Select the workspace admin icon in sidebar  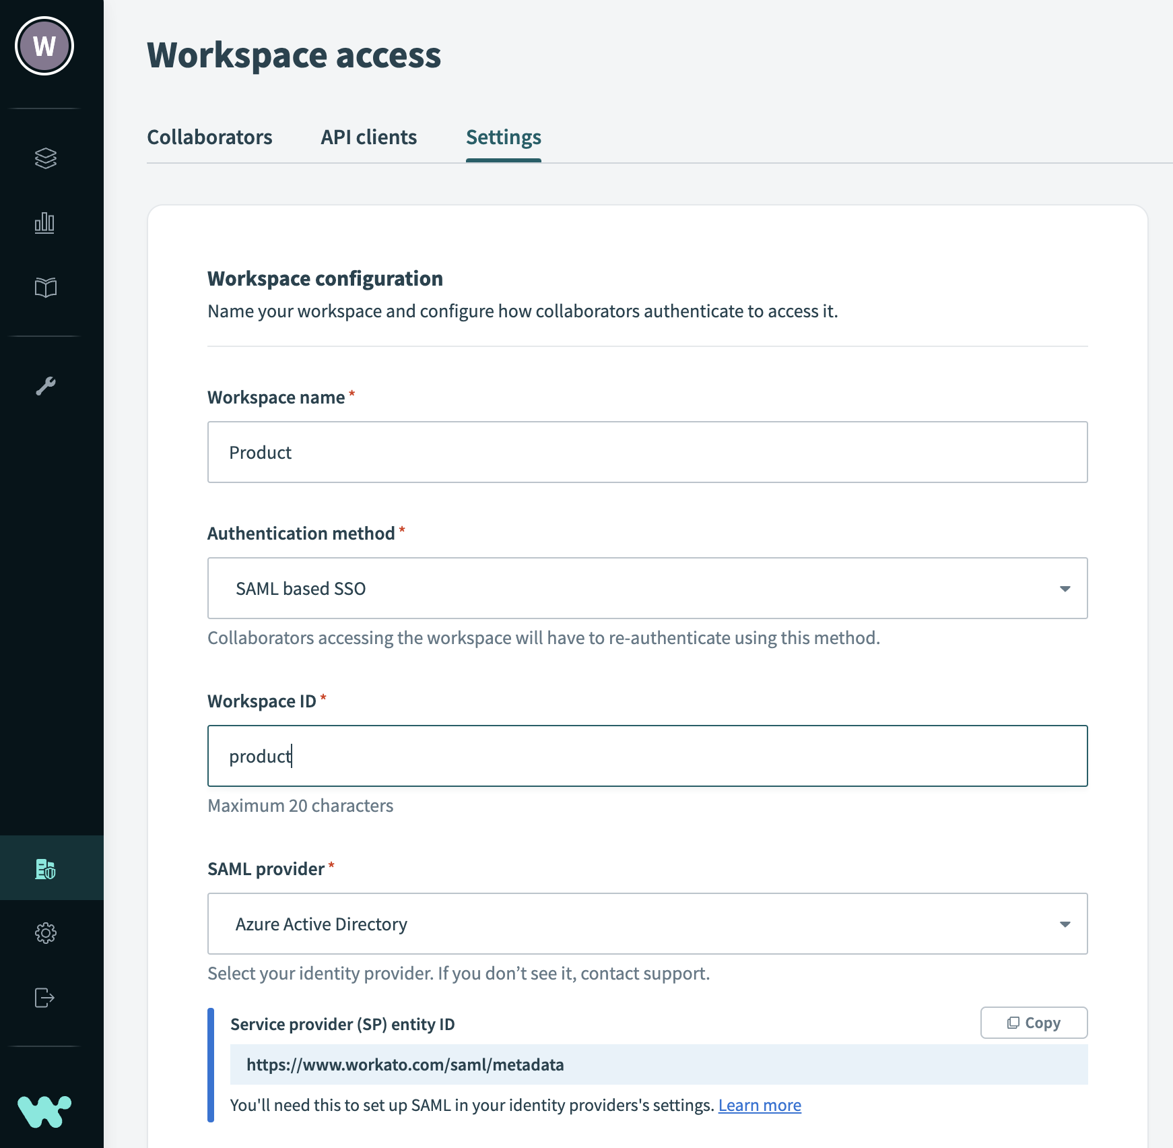(45, 868)
